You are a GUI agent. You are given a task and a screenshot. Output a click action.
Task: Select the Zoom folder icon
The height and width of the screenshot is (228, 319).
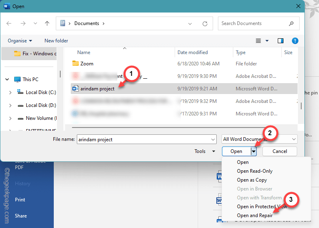click(x=76, y=63)
